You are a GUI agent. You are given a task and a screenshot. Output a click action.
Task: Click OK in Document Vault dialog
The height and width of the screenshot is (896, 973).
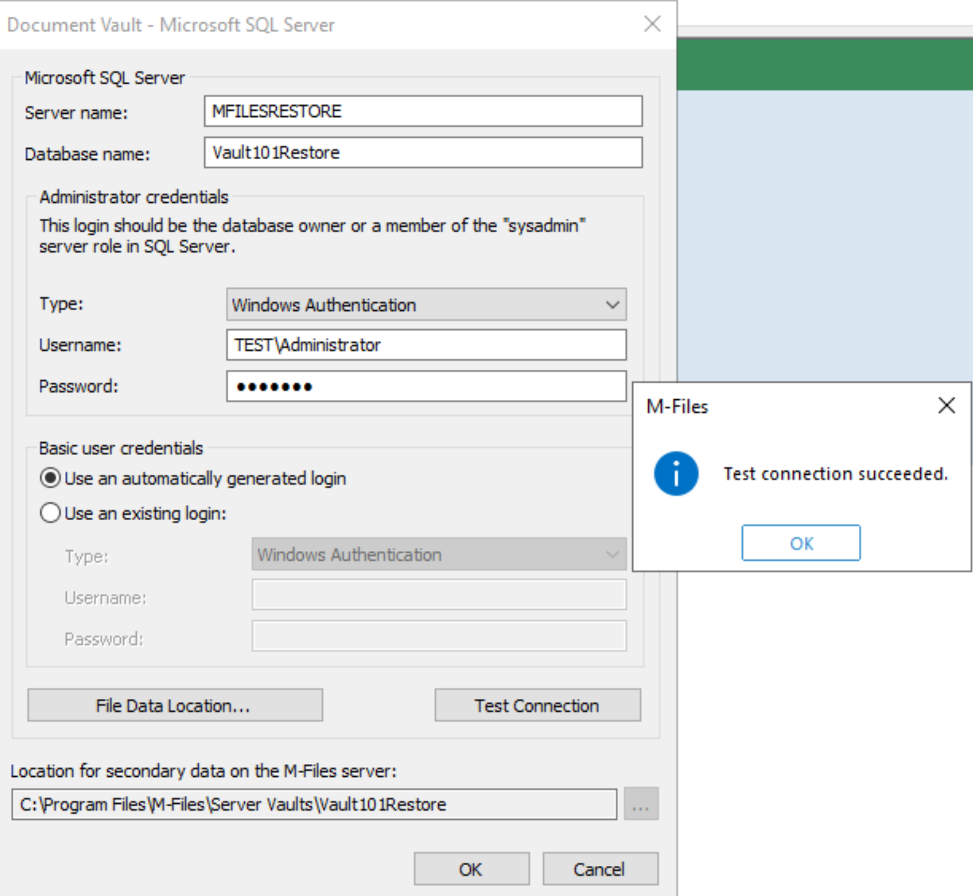tap(471, 869)
